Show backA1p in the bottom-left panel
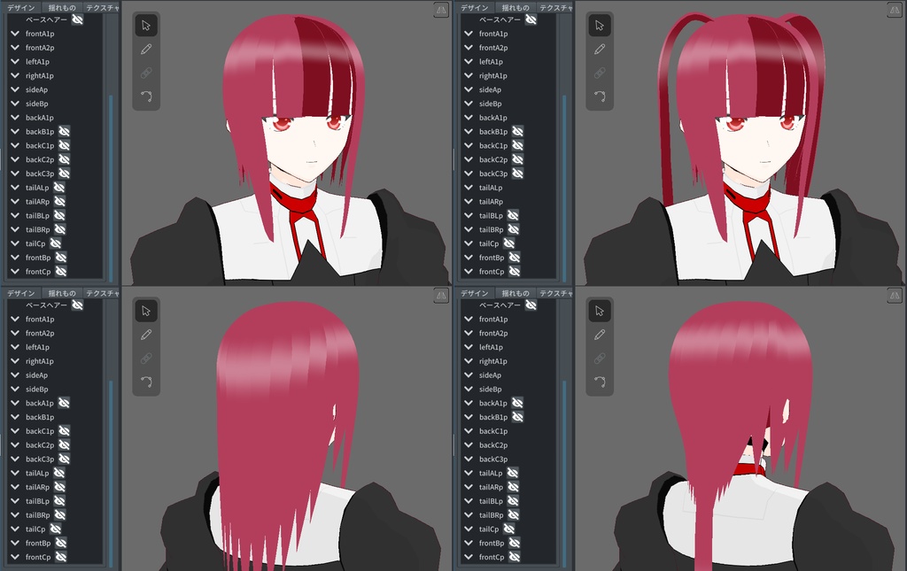This screenshot has height=571, width=907. (x=64, y=403)
